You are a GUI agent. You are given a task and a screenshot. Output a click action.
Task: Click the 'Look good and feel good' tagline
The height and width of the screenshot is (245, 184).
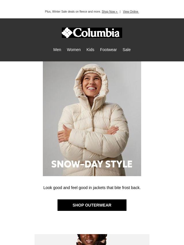pyautogui.click(x=92, y=188)
